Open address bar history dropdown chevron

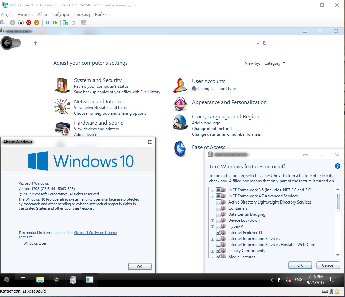pos(258,43)
